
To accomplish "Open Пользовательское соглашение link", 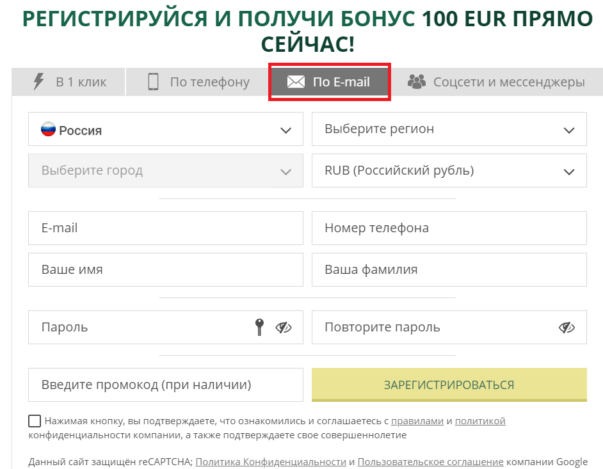I will click(430, 462).
